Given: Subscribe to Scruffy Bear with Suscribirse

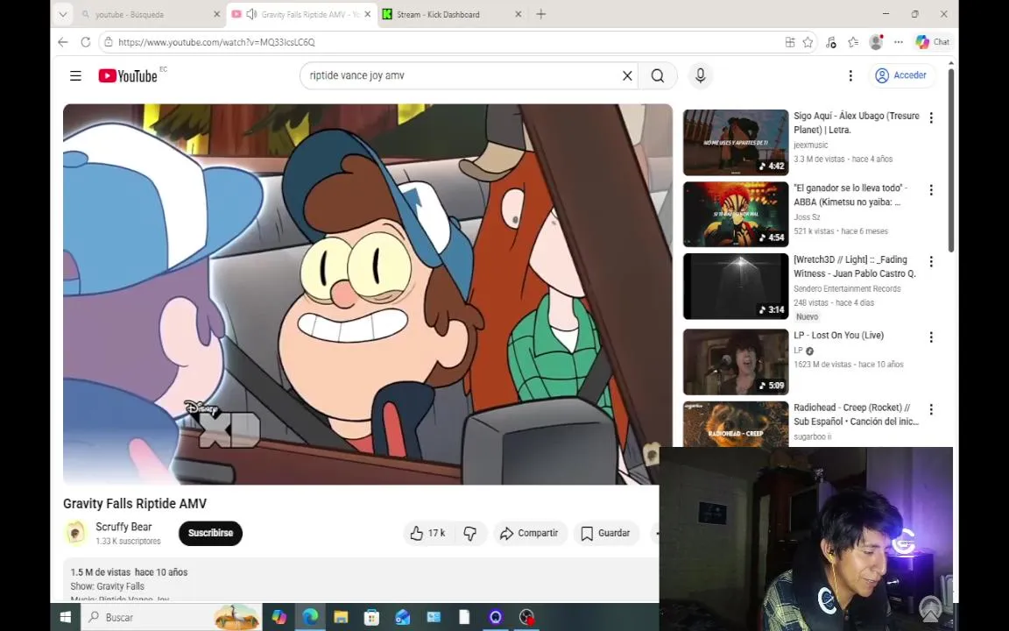Looking at the screenshot, I should (x=210, y=533).
